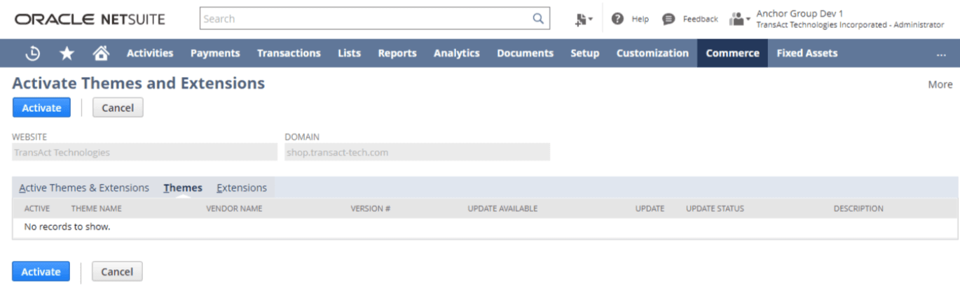This screenshot has height=286, width=960.
Task: Click the Anchor Group Dev 1 account name
Action: point(800,13)
